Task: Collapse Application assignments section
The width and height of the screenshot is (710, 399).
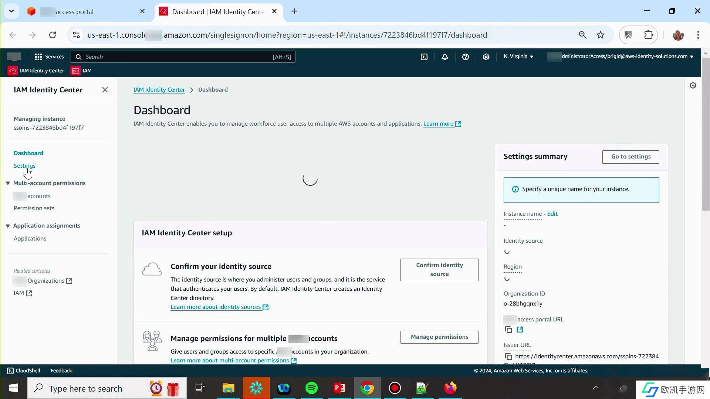Action: [x=8, y=226]
